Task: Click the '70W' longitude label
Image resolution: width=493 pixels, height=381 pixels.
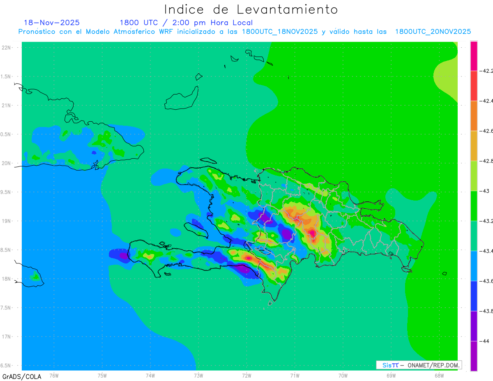Action: [x=343, y=375]
